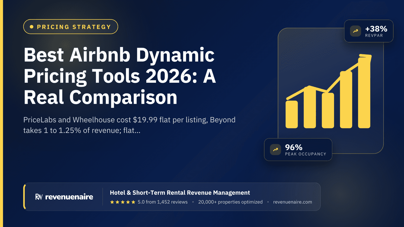Click the "revenuenaire" wordmark in the footer
The width and height of the screenshot is (404, 227).
click(69, 197)
